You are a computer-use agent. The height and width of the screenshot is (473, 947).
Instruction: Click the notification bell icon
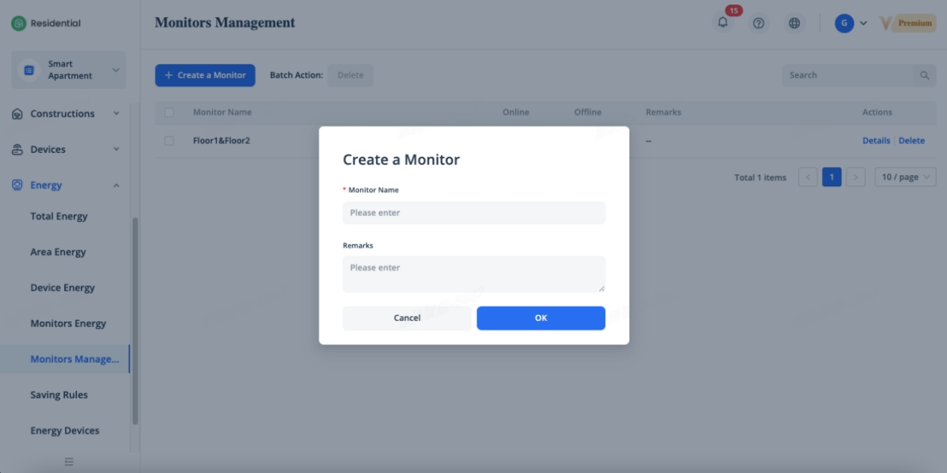(723, 23)
